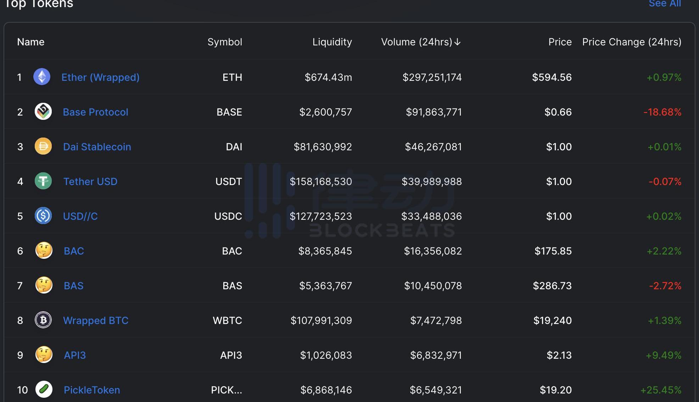The height and width of the screenshot is (402, 699).
Task: Click the USD//C token icon
Action: point(43,216)
